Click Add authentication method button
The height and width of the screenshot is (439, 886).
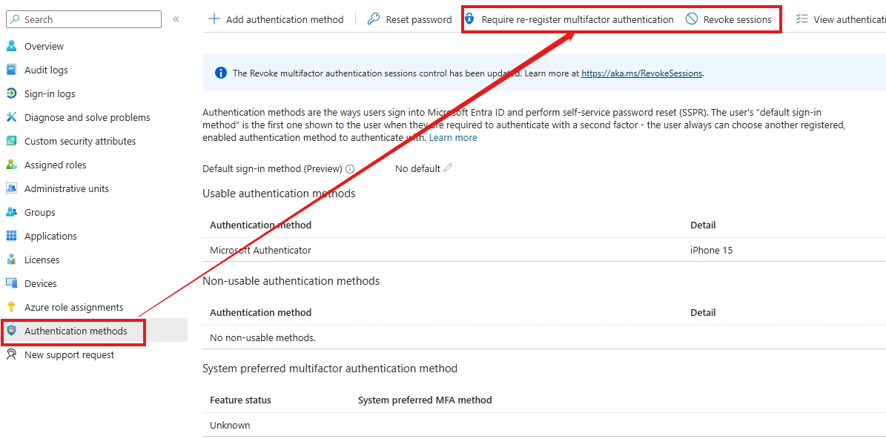point(276,19)
